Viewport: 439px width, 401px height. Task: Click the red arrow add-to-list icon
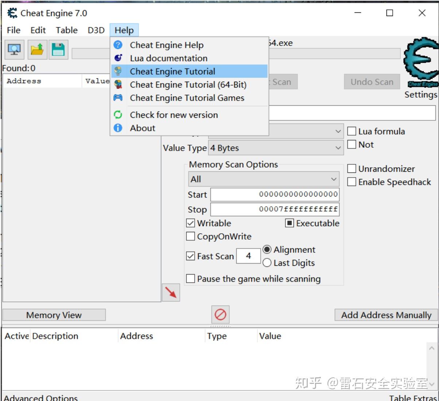coord(171,292)
